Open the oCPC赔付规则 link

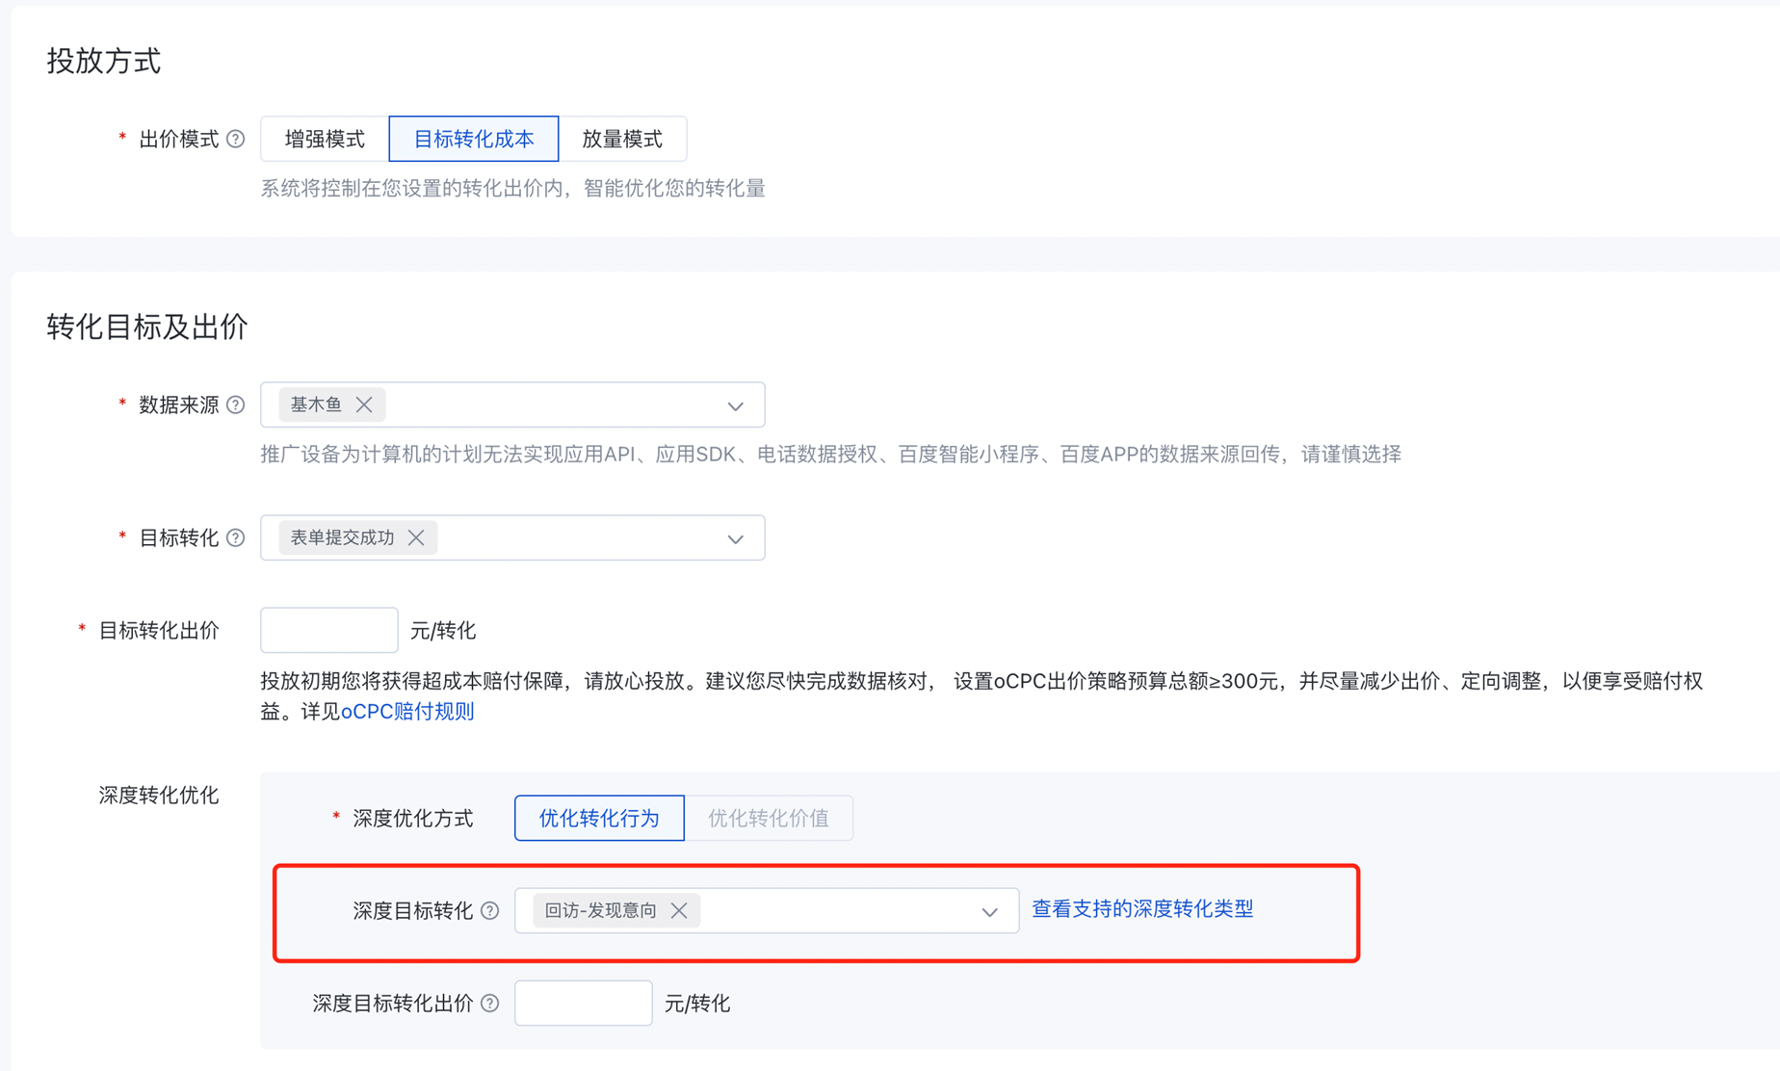(407, 712)
